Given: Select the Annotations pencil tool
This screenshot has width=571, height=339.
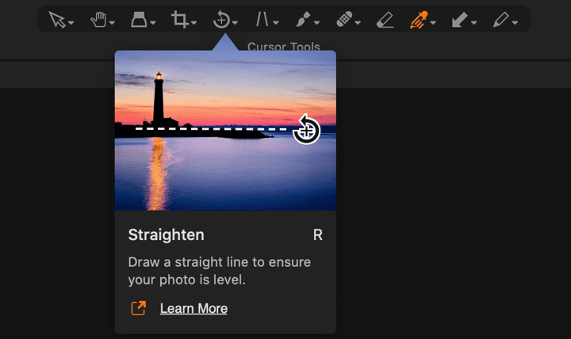Looking at the screenshot, I should pos(500,19).
